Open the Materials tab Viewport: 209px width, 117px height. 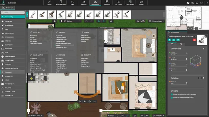107,3
